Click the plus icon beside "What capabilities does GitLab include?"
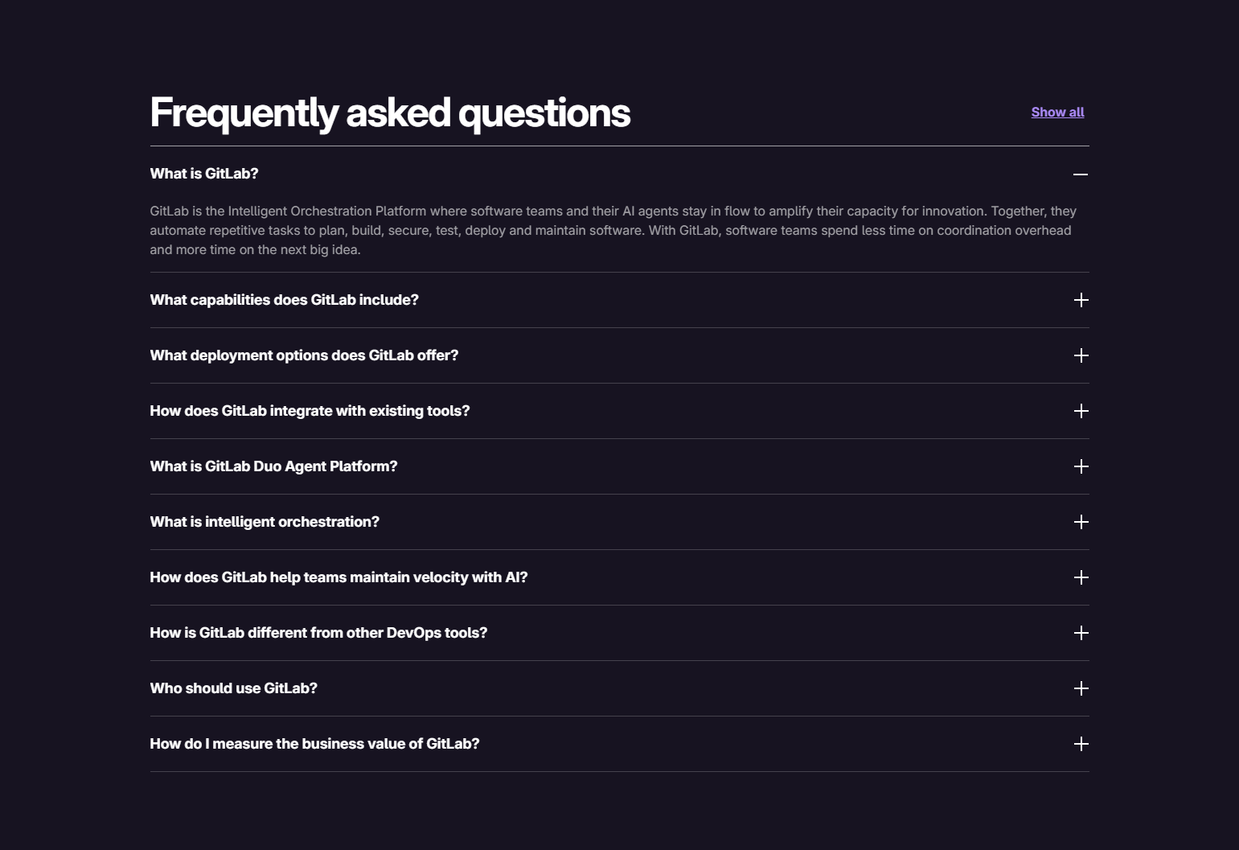 1081,300
